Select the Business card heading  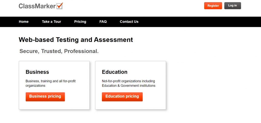click(x=37, y=72)
